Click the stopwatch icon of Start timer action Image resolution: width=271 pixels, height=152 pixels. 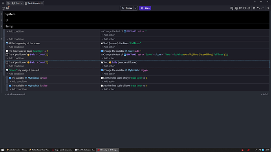(102, 43)
